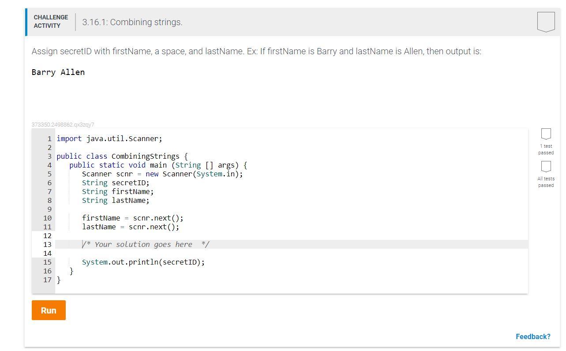566x351 pixels.
Task: Click the 'Barry Allen' example output text
Action: [58, 72]
